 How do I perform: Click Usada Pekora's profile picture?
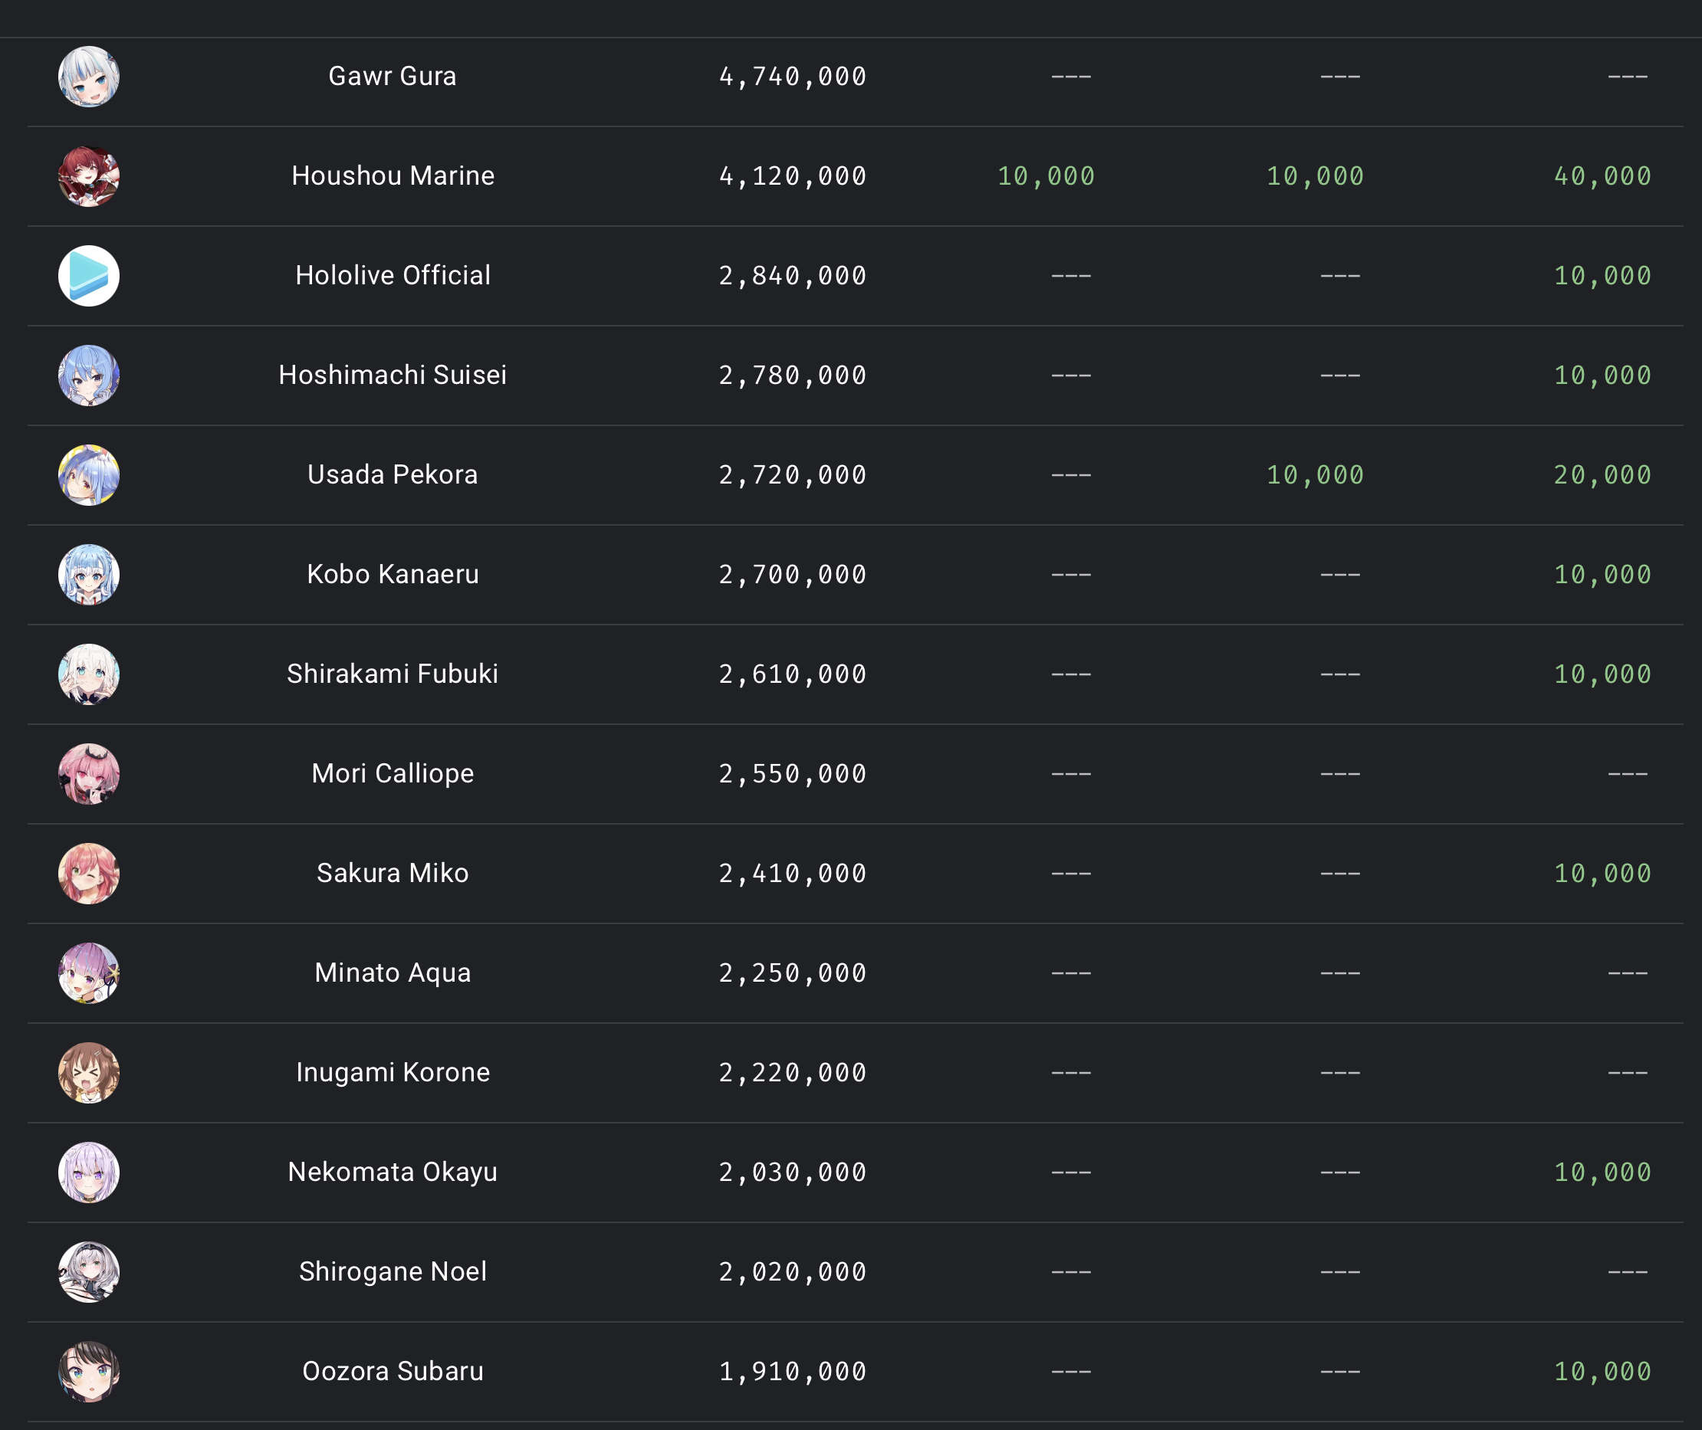pos(89,475)
